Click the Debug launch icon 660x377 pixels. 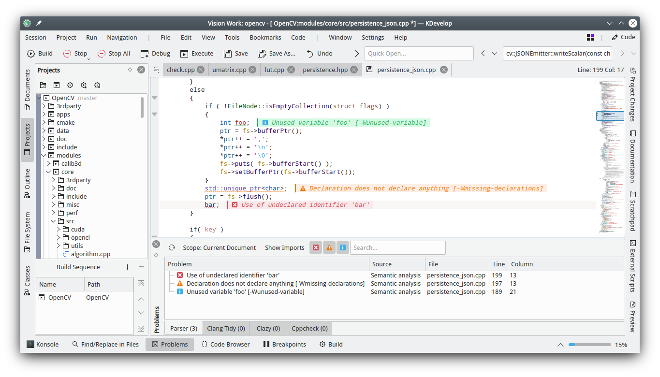(x=145, y=54)
